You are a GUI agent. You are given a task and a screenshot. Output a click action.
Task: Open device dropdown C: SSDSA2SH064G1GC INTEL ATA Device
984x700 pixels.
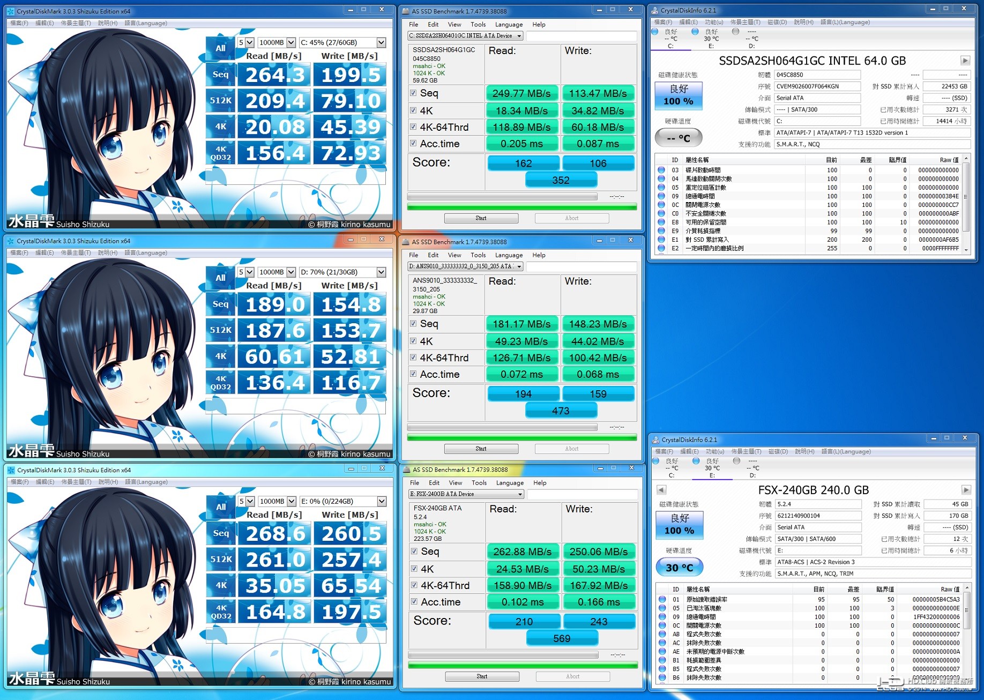(465, 36)
